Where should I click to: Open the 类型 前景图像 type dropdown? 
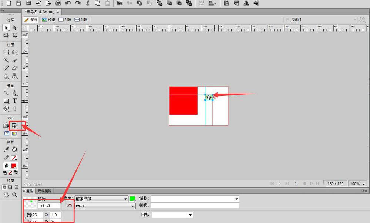click(101, 199)
